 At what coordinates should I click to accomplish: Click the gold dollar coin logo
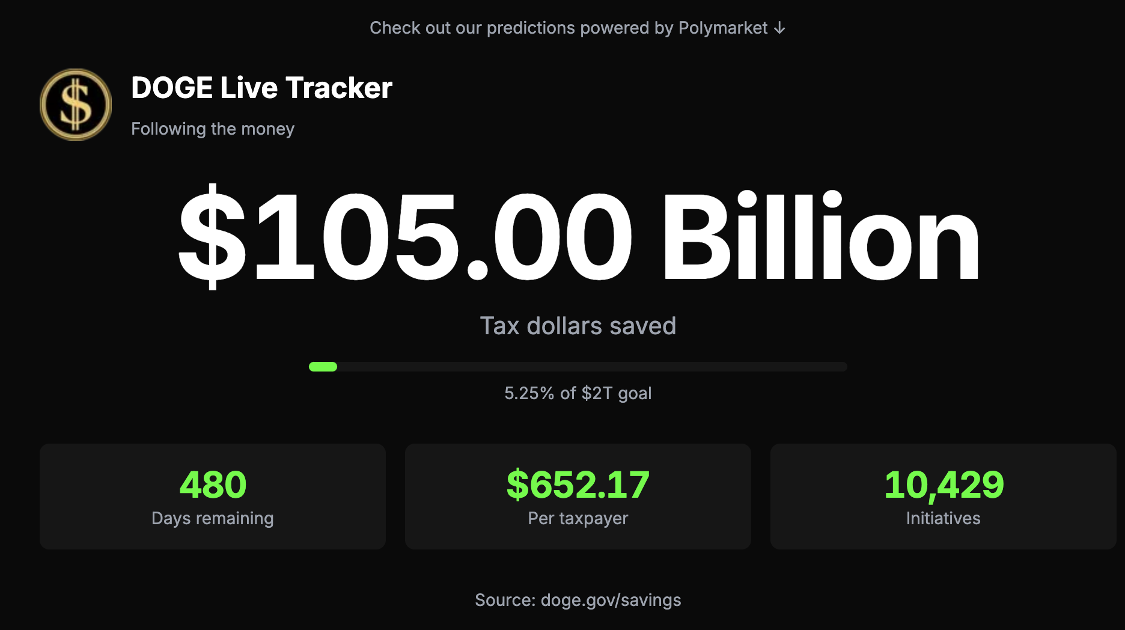click(x=76, y=105)
